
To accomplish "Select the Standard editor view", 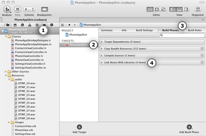I will pyautogui.click(x=150, y=9).
